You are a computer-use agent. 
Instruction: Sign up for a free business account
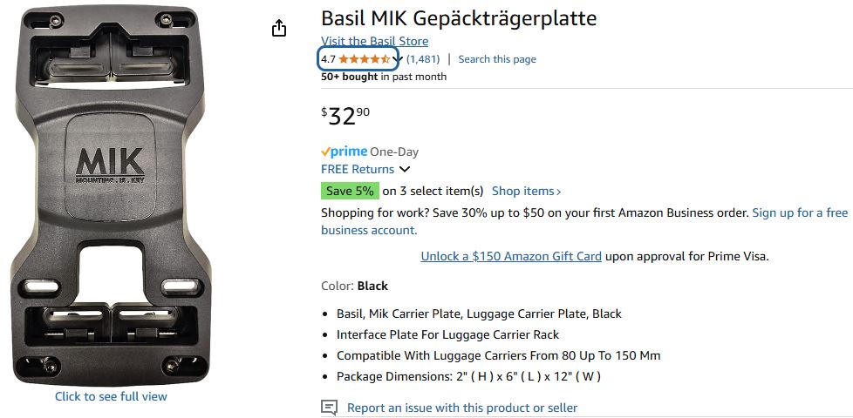pos(800,212)
